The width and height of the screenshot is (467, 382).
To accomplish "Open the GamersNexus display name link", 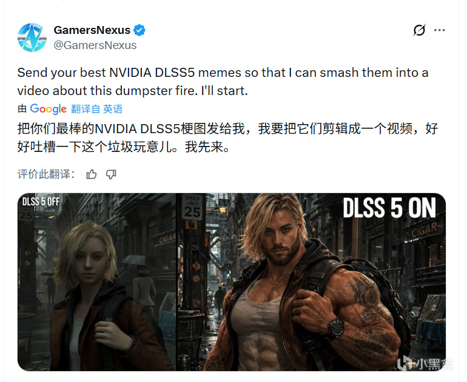I will tap(92, 30).
